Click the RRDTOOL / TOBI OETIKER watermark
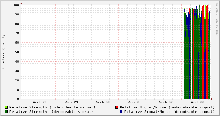Screen dimensions: 220x116 [217, 19]
